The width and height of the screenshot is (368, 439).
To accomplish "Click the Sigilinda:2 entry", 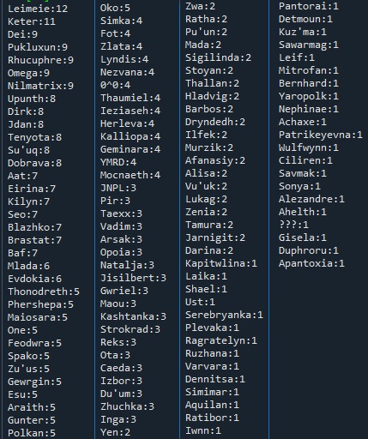I will pyautogui.click(x=218, y=57).
